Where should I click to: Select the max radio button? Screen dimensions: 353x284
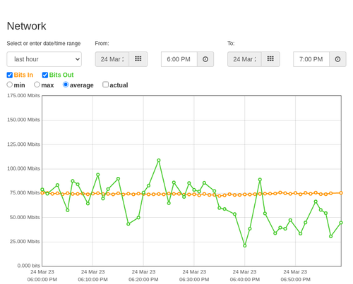click(37, 85)
